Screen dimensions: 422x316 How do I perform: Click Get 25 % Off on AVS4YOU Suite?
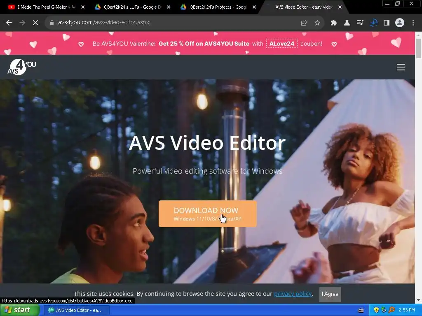click(x=204, y=44)
